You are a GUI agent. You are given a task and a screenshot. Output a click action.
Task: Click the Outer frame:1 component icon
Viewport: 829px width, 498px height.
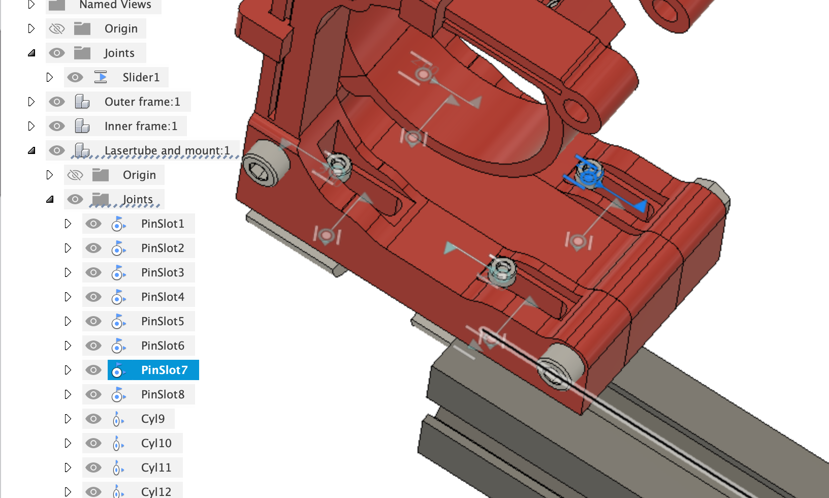81,102
